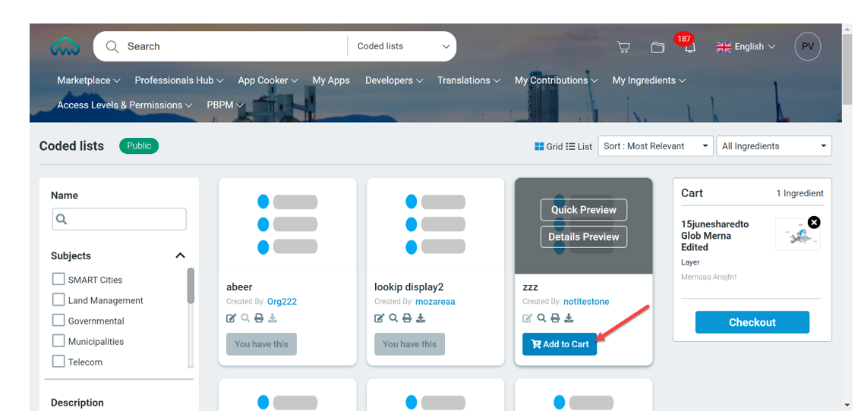This screenshot has width=861, height=420.
Task: Click 'You have this' on lookip display2 card
Action: click(410, 343)
